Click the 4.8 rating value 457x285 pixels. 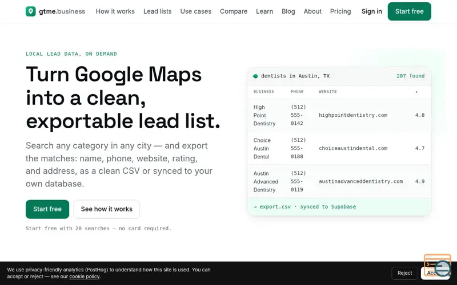tap(420, 115)
